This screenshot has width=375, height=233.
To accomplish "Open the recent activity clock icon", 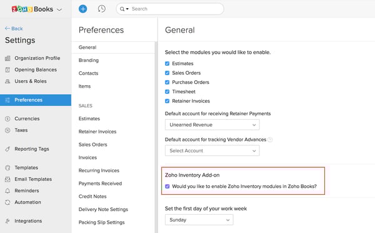I will coord(102,9).
